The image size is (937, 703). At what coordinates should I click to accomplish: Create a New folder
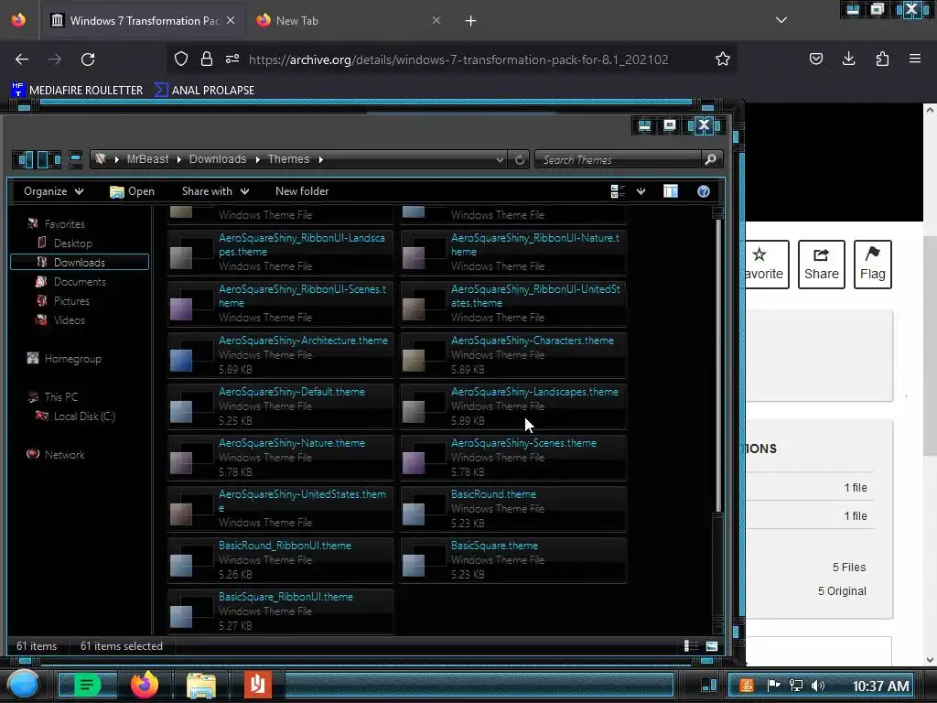[x=302, y=191]
